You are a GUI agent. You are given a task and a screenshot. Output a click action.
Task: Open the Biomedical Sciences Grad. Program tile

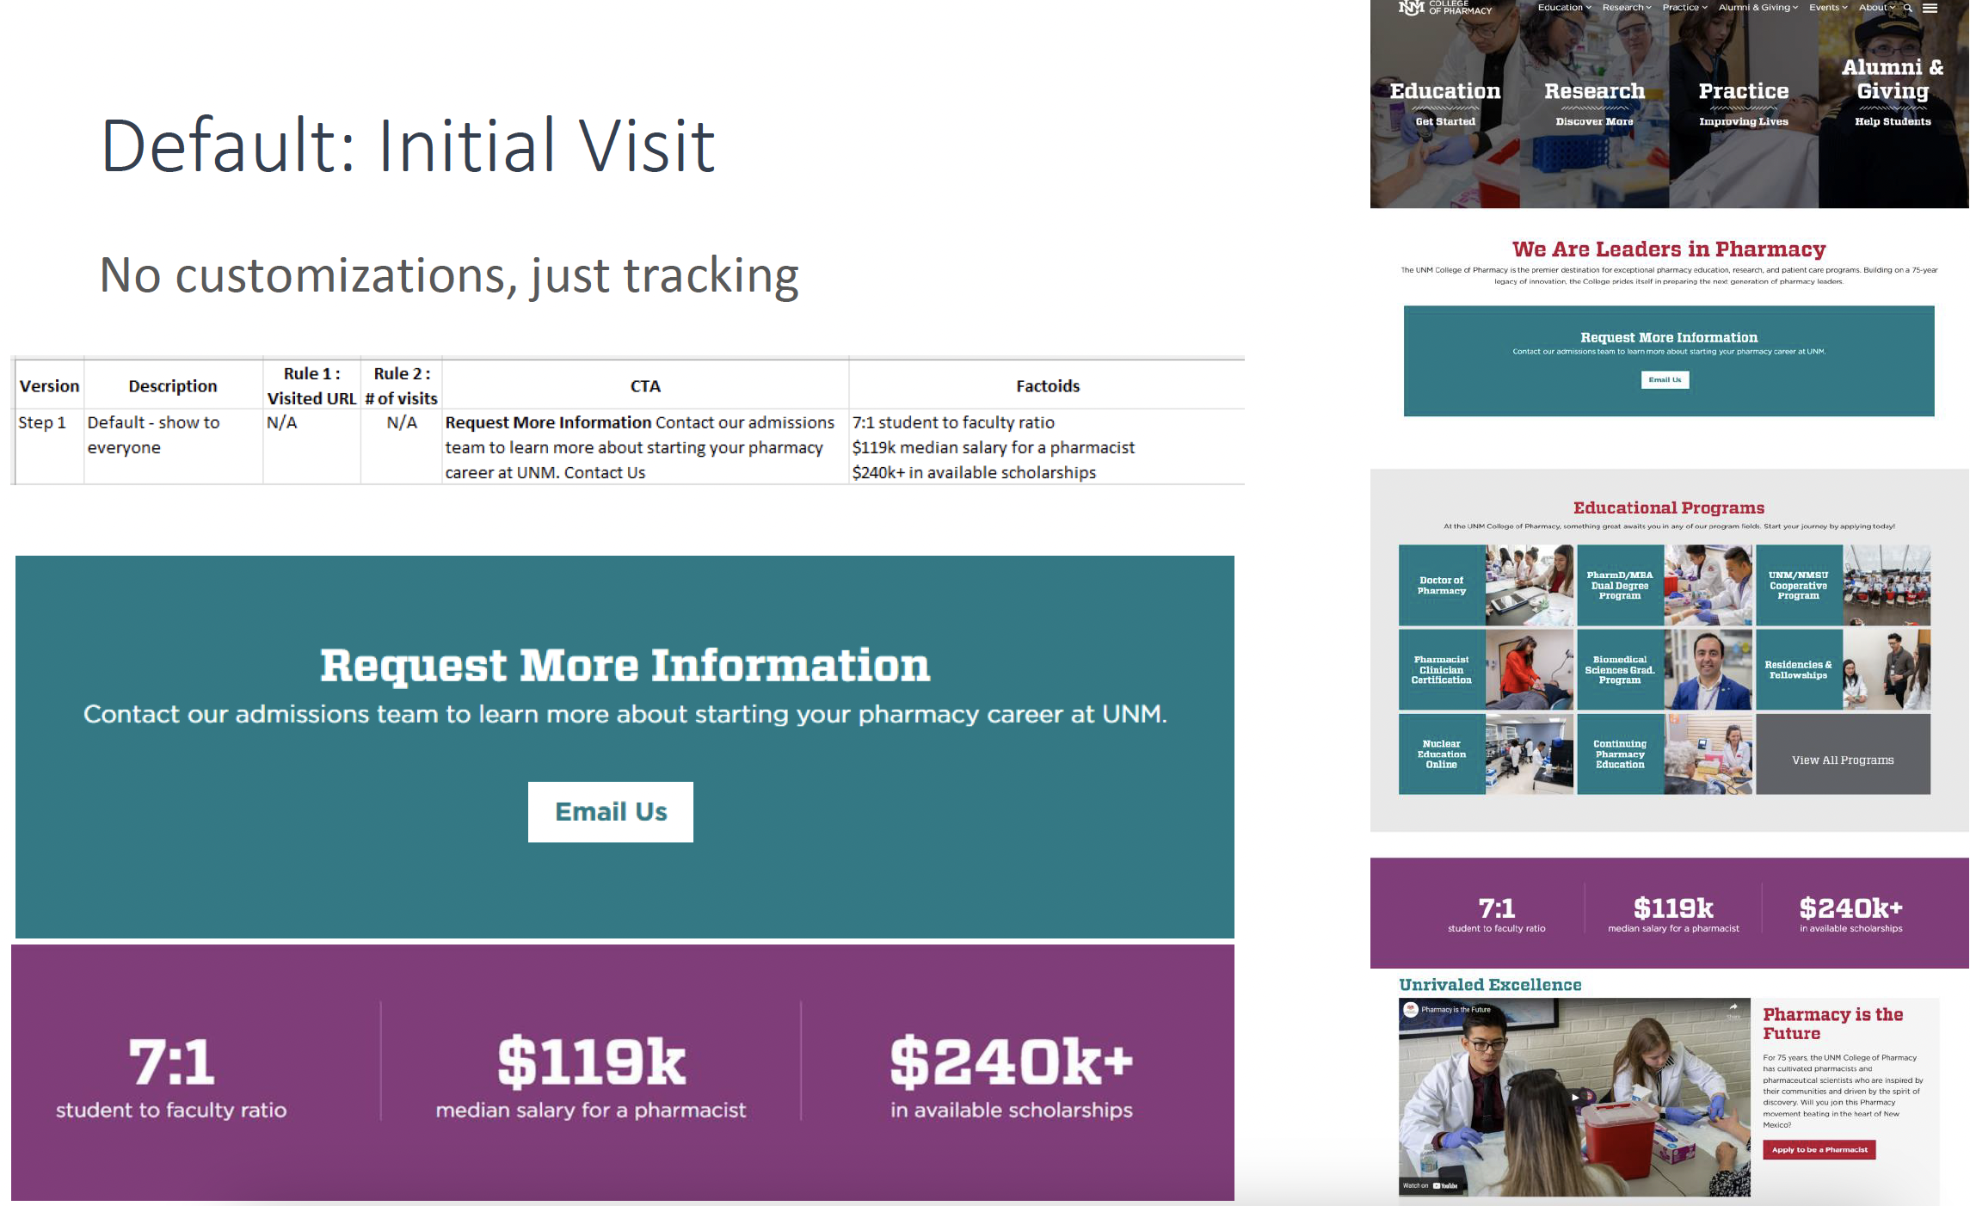(1664, 669)
